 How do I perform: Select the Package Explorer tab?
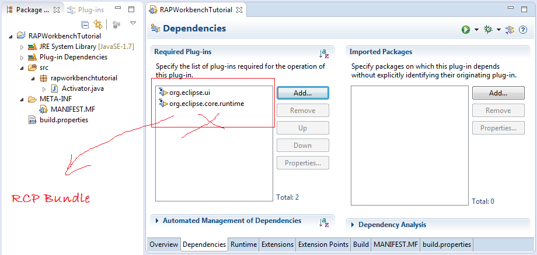[29, 10]
